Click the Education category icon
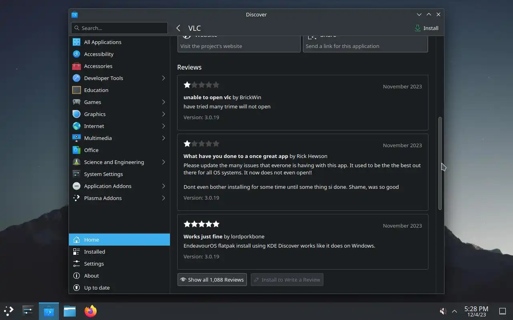Viewport: 513px width, 320px height. [77, 90]
